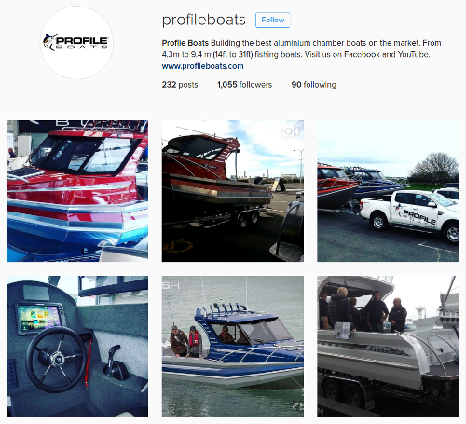The image size is (466, 424).
Task: Open the www.profileboats.com link
Action: pos(202,66)
